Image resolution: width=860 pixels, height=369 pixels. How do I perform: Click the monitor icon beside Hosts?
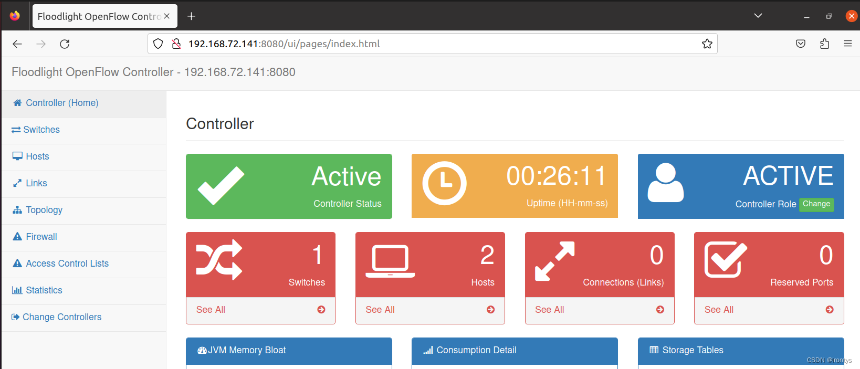pos(17,156)
